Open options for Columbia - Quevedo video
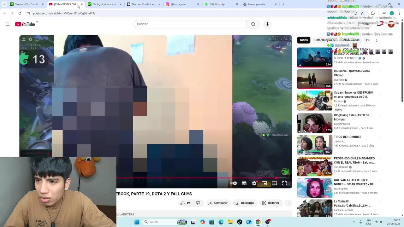The width and height of the screenshot is (404, 227). click(x=380, y=72)
